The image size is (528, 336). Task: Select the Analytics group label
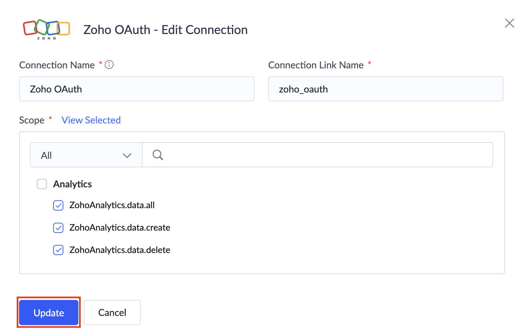(72, 184)
